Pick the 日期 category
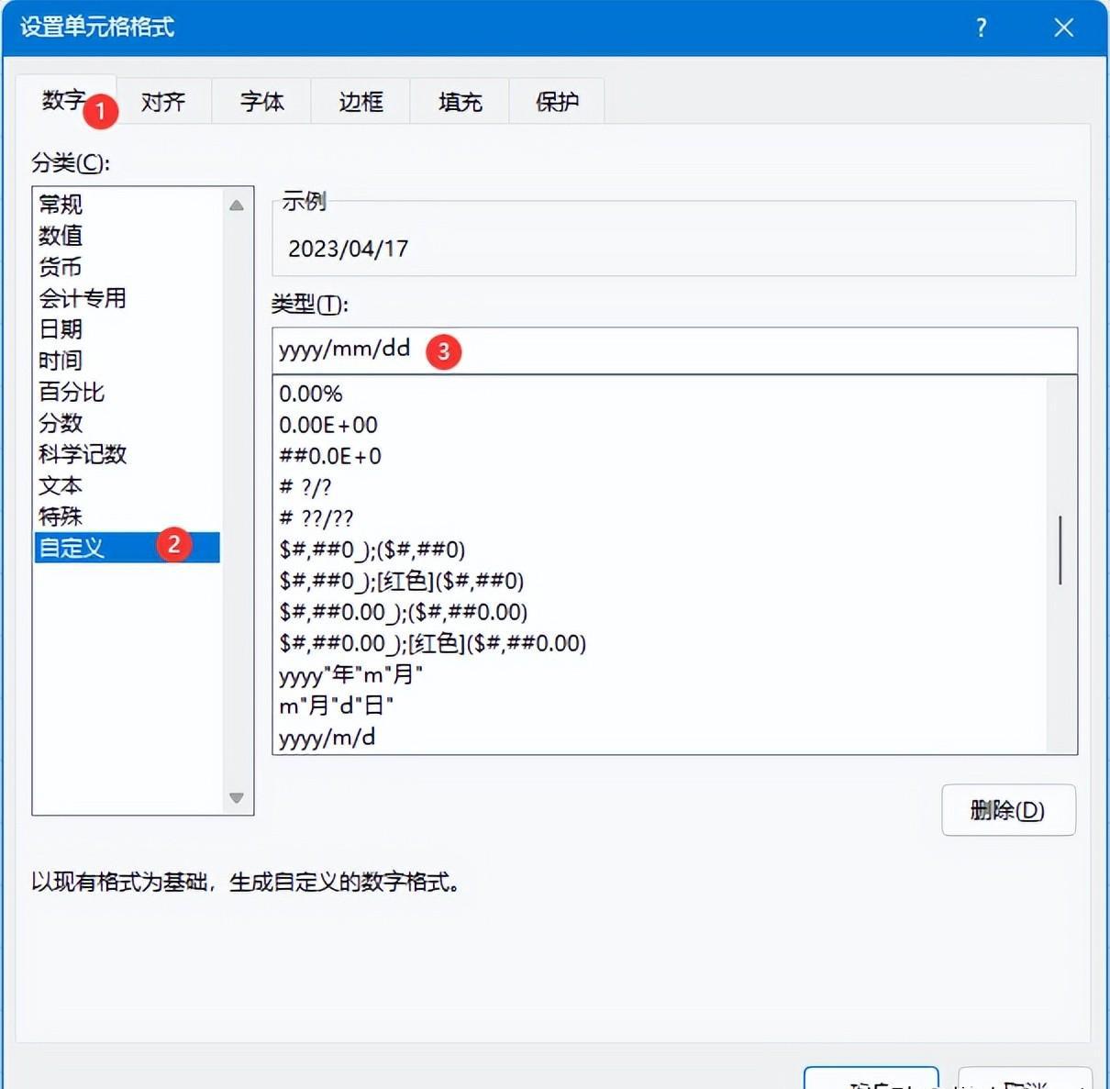 (x=127, y=328)
